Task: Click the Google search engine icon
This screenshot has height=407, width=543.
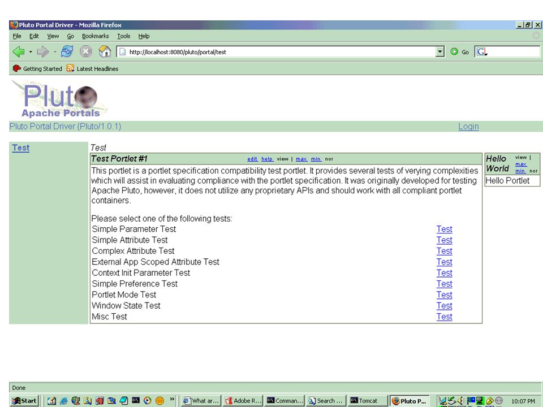Action: pyautogui.click(x=482, y=52)
